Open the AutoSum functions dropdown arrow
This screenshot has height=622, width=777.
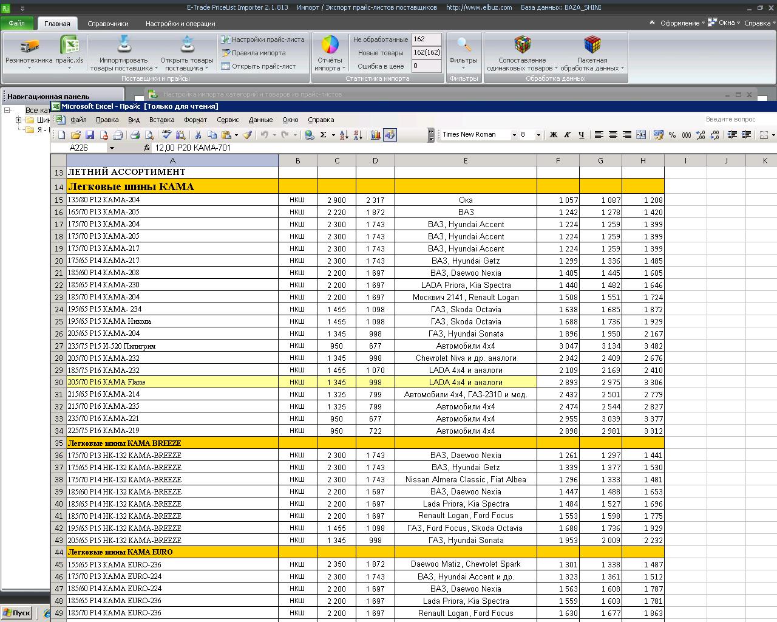333,135
